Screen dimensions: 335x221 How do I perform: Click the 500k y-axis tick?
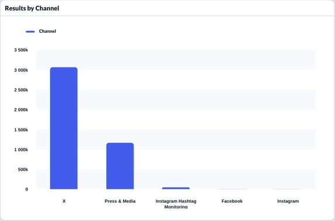tap(23, 169)
